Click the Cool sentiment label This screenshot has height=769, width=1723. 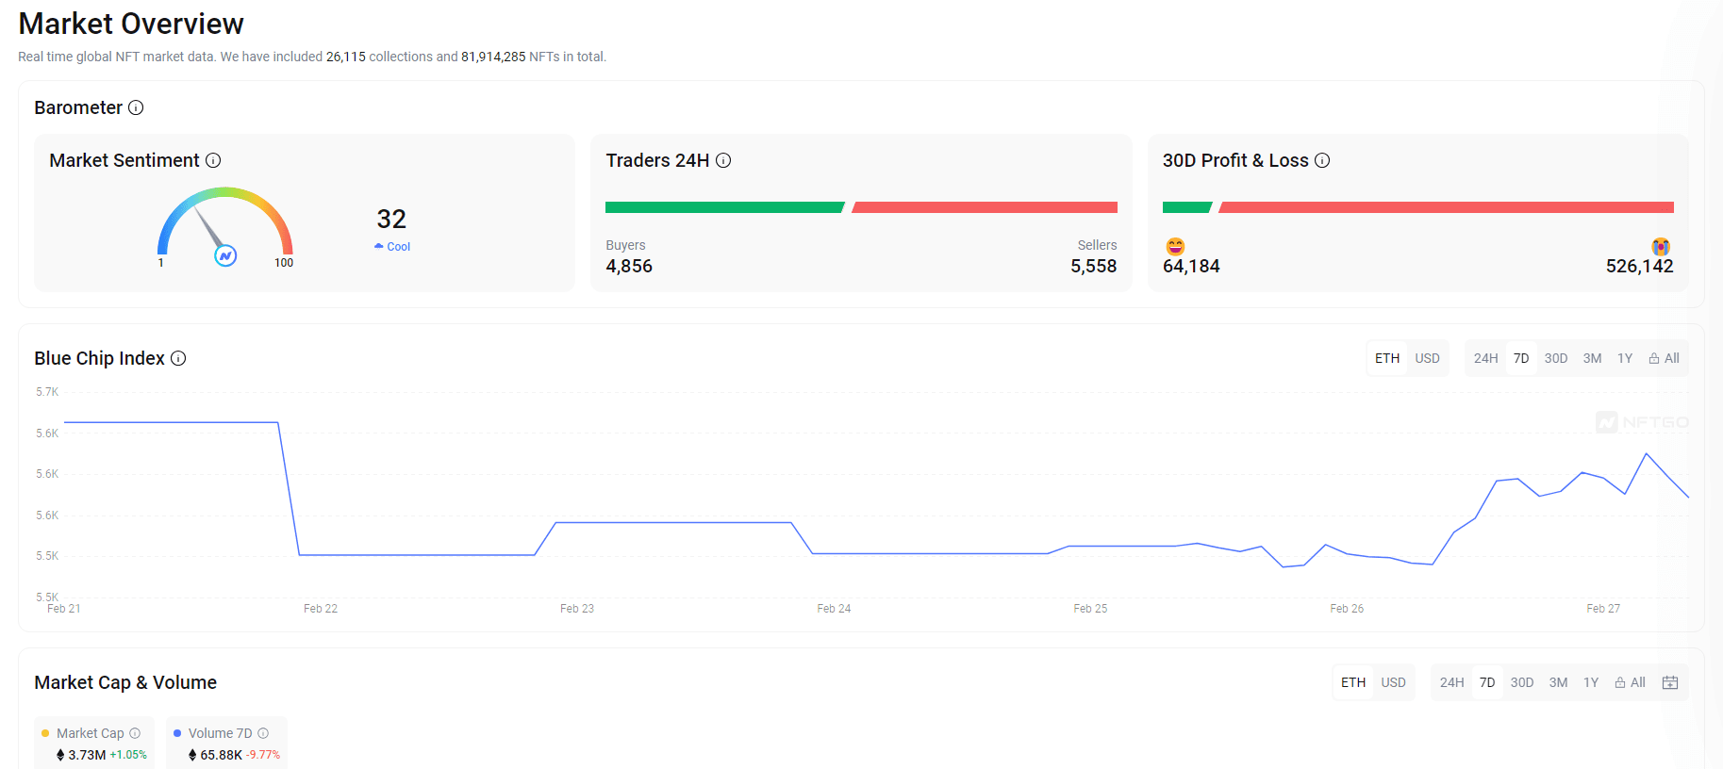point(399,247)
